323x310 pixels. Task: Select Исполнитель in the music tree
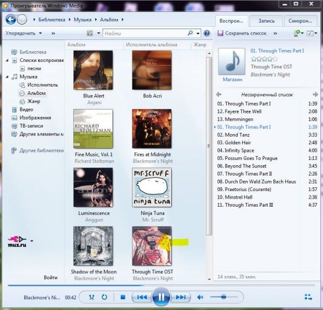[x=43, y=85]
